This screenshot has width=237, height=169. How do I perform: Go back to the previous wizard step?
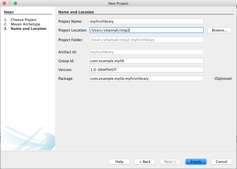(x=145, y=162)
